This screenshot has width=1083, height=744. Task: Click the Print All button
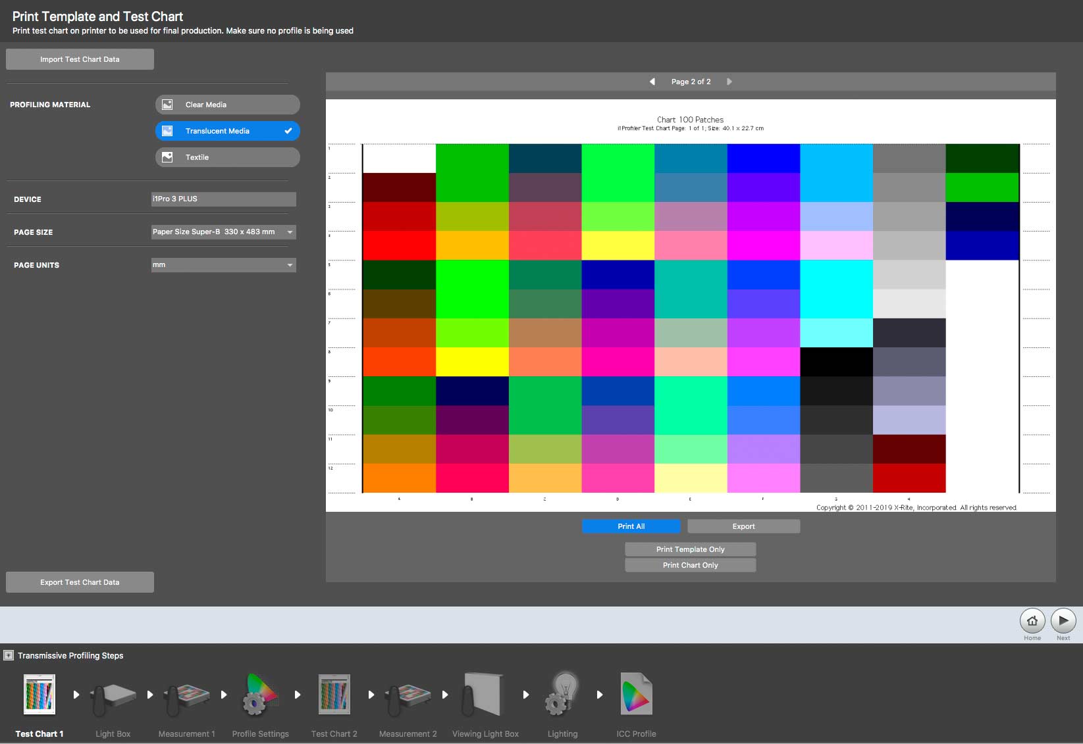point(631,526)
